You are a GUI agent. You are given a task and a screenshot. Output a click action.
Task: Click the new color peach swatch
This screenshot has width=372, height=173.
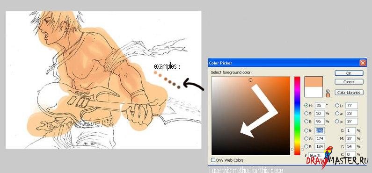pyautogui.click(x=314, y=81)
